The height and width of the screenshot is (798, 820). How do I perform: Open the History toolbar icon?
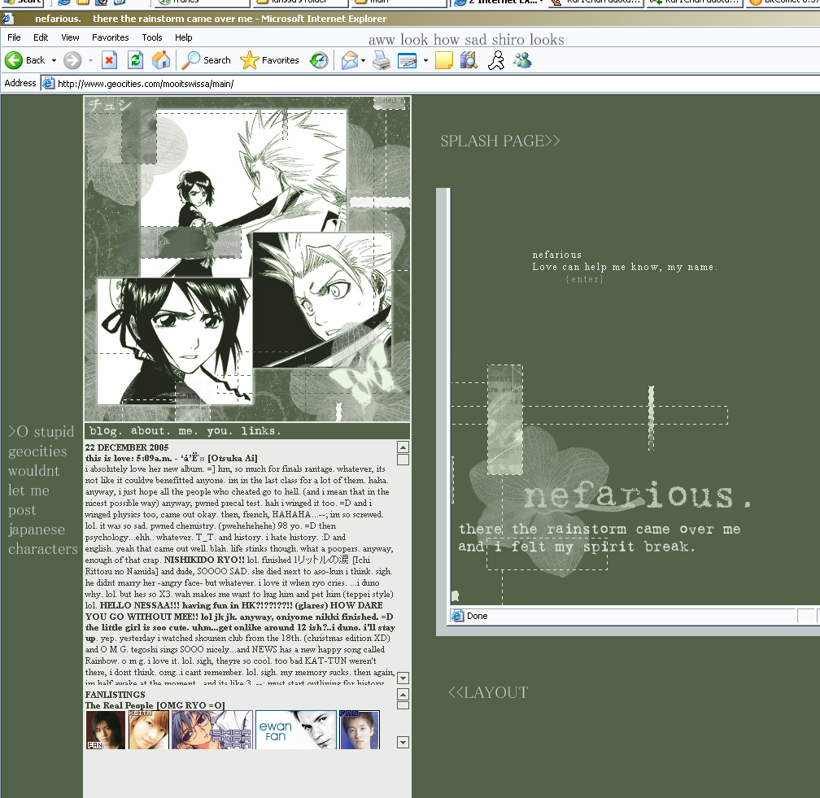(x=319, y=60)
